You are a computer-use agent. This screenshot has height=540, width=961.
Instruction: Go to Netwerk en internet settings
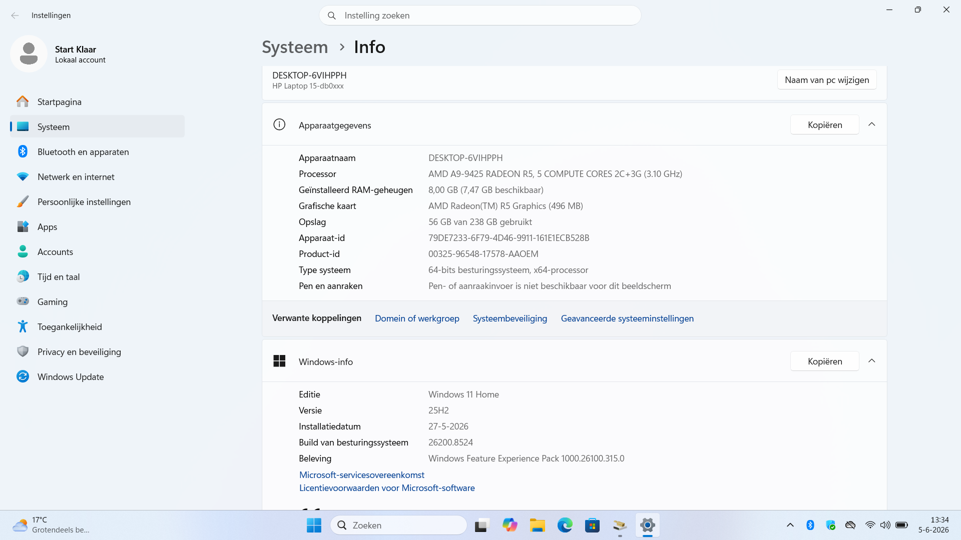(x=97, y=176)
